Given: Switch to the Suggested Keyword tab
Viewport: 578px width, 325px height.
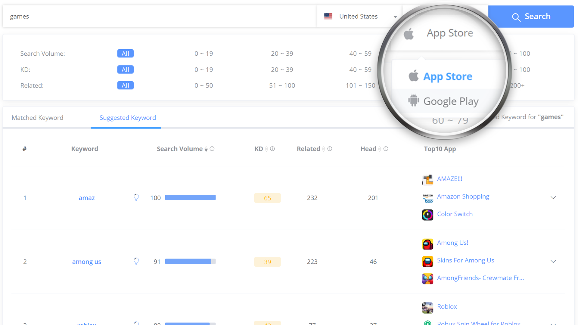Looking at the screenshot, I should [x=128, y=118].
